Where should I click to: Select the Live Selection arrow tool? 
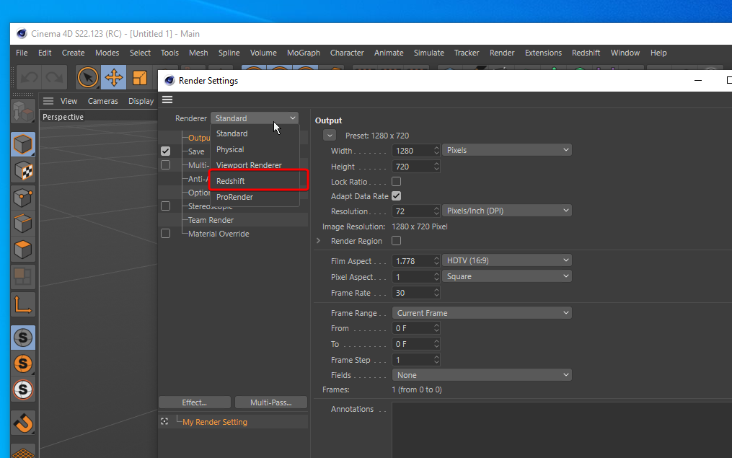[x=88, y=77]
